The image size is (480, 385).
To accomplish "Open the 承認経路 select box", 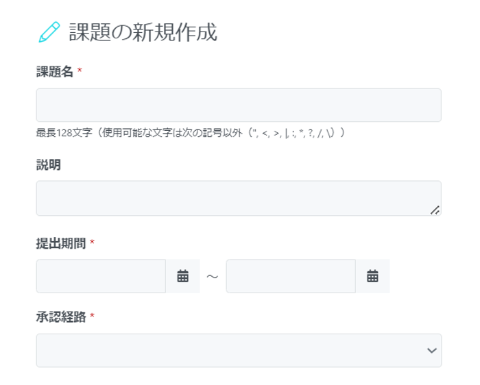I will pyautogui.click(x=239, y=351).
